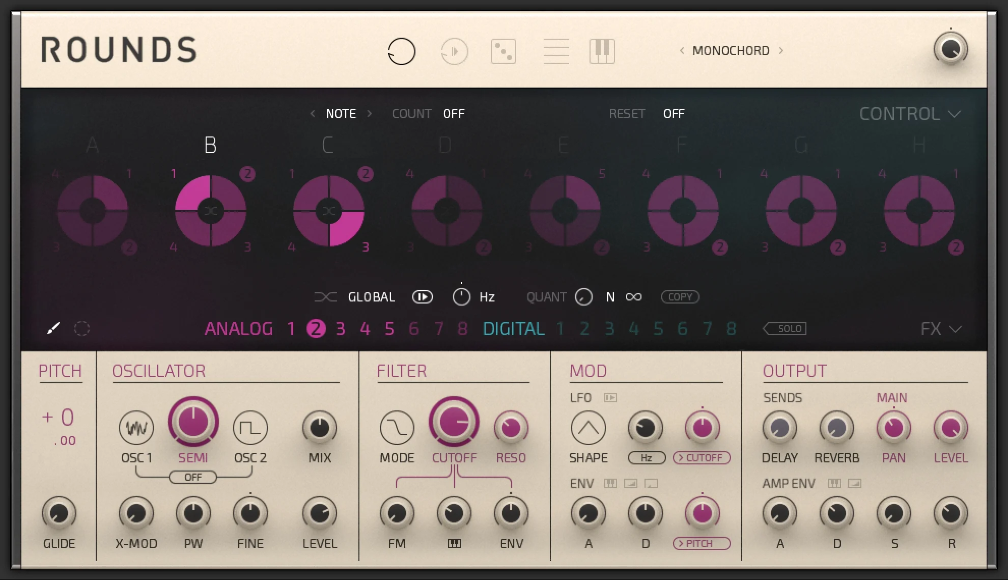This screenshot has height=580, width=1008.
Task: Toggle the oscillator sync OFF button
Action: click(193, 477)
